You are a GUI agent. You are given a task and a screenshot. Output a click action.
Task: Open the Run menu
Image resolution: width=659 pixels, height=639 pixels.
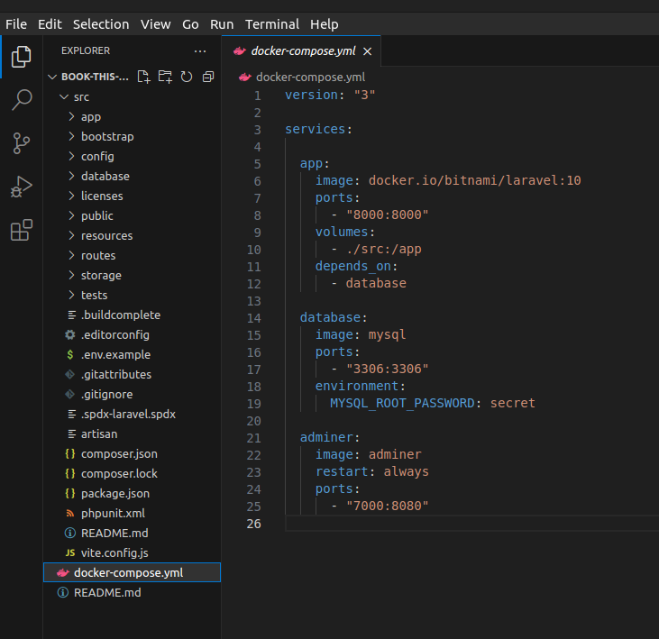coord(222,24)
